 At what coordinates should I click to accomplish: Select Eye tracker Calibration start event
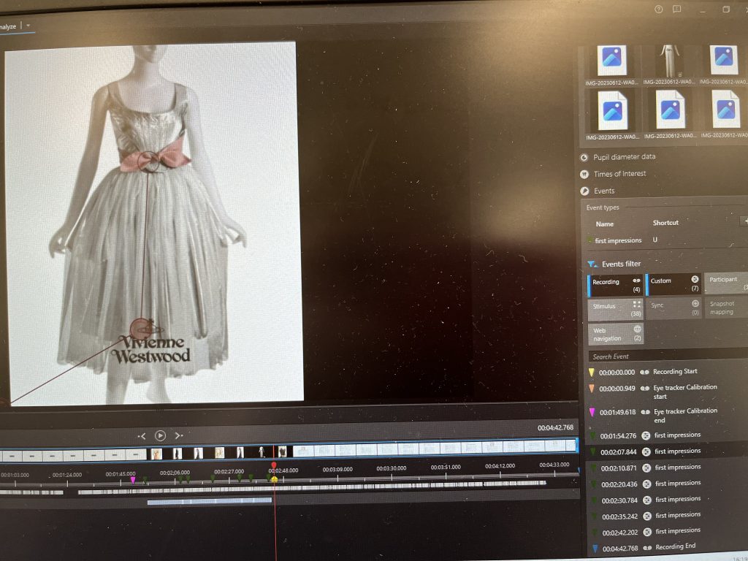684,392
